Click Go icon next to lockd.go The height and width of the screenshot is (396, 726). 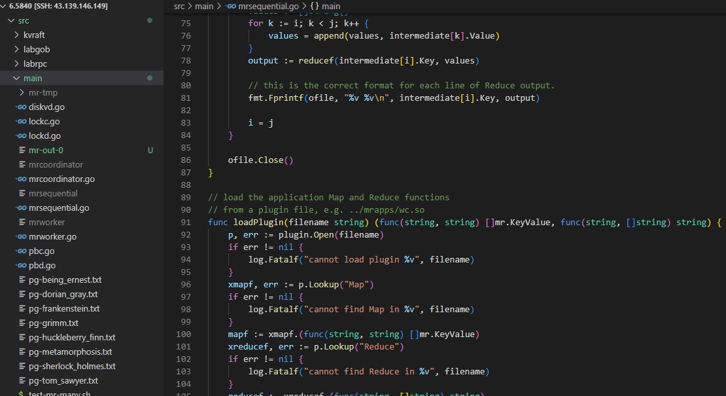[22, 135]
